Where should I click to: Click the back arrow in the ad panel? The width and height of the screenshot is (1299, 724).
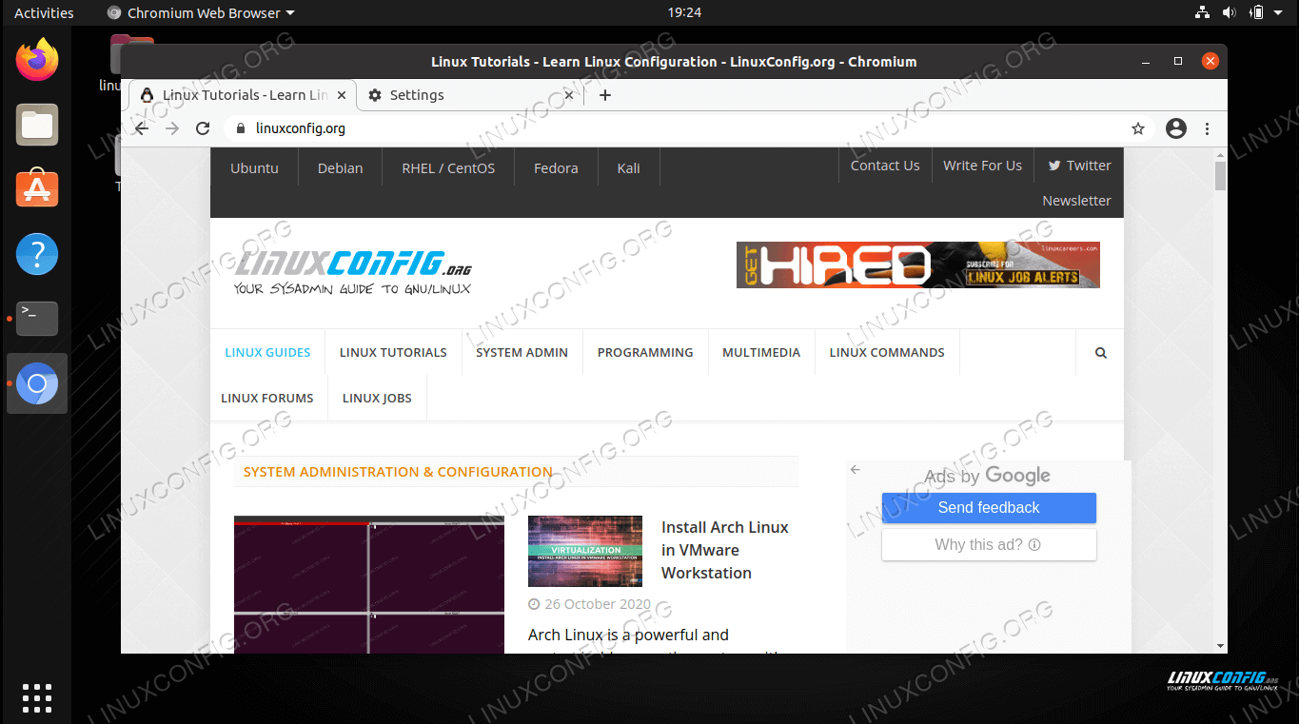point(856,469)
